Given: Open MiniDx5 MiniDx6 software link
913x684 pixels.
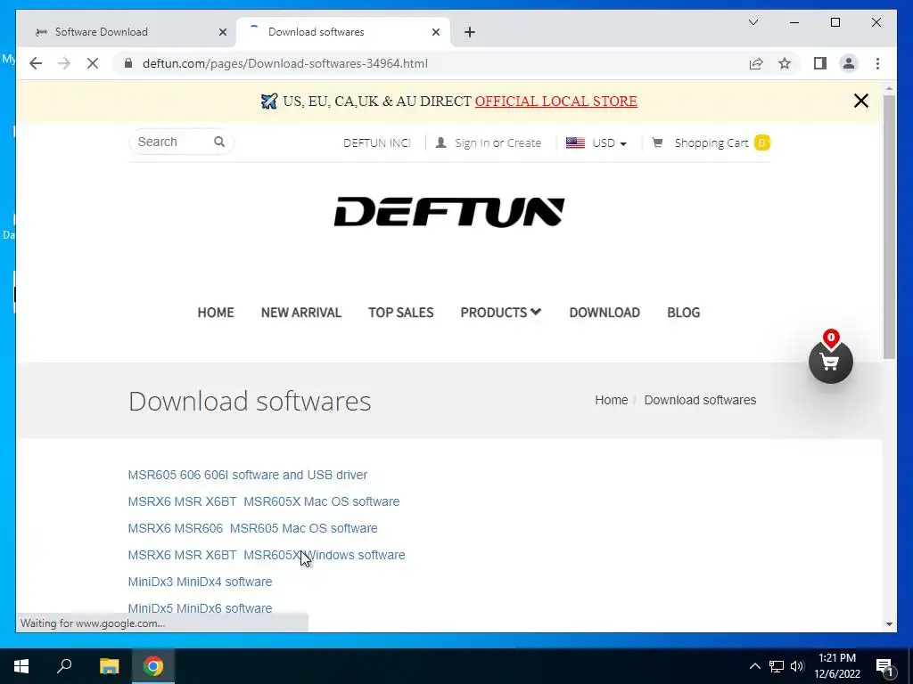Looking at the screenshot, I should point(200,608).
